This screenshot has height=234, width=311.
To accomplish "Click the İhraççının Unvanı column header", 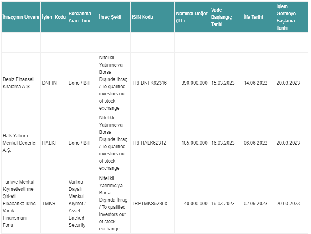I will point(21,17).
